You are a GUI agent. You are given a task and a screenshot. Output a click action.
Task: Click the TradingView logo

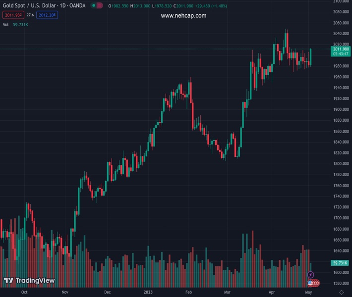click(x=29, y=280)
